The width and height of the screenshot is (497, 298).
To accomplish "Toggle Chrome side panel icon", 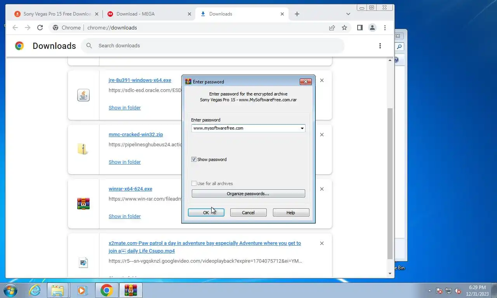I will click(360, 28).
